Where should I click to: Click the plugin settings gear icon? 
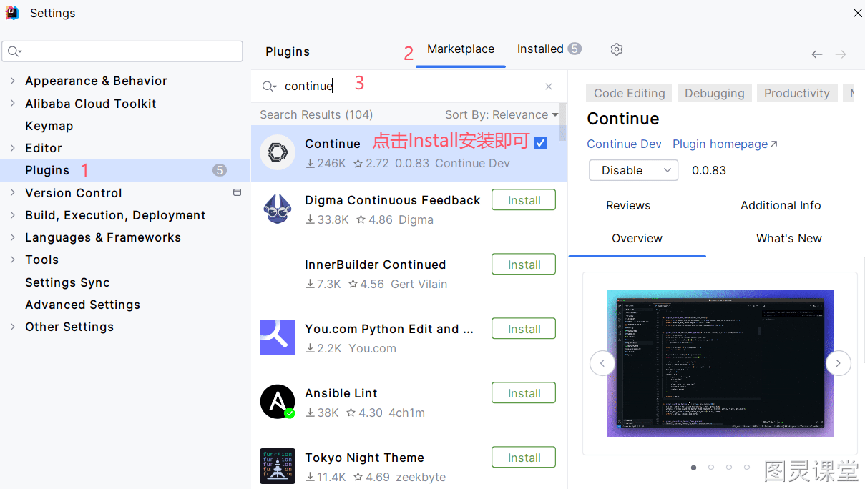617,49
